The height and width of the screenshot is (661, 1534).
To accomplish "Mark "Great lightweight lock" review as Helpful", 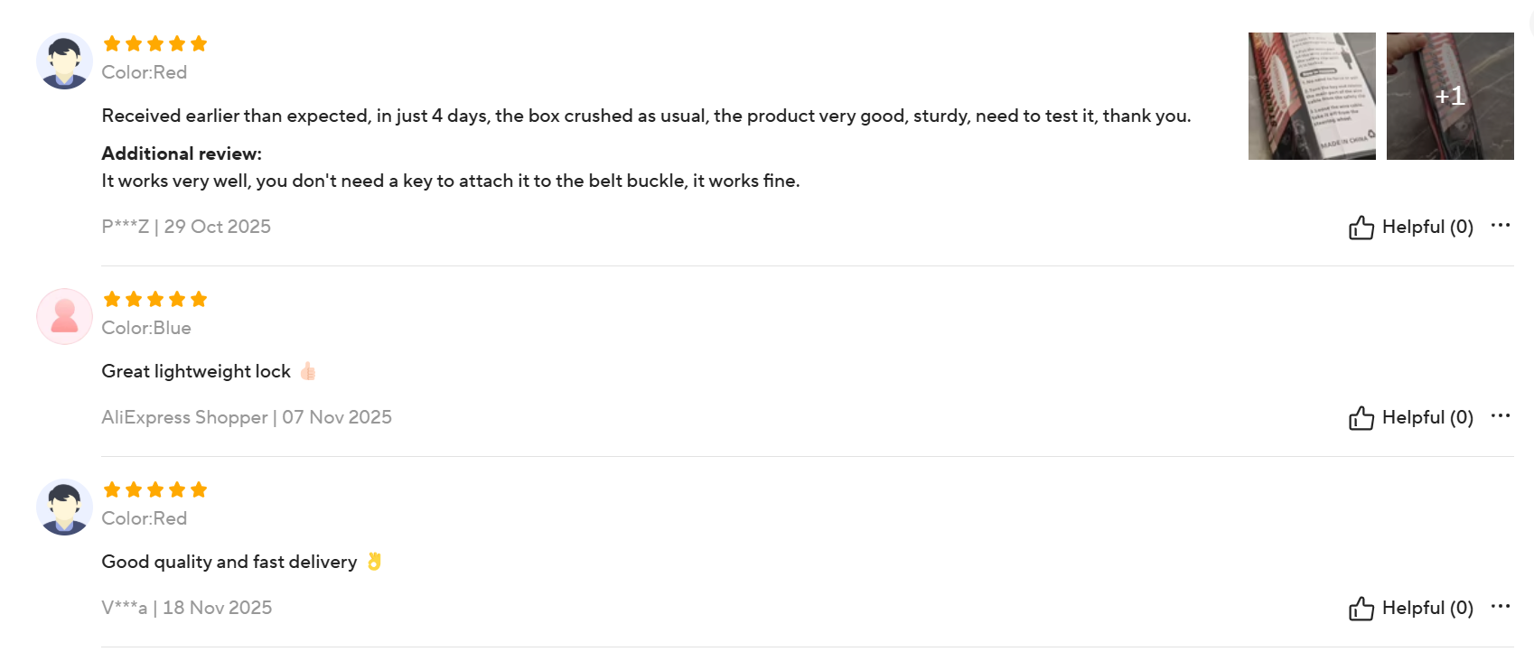I will pyautogui.click(x=1427, y=417).
